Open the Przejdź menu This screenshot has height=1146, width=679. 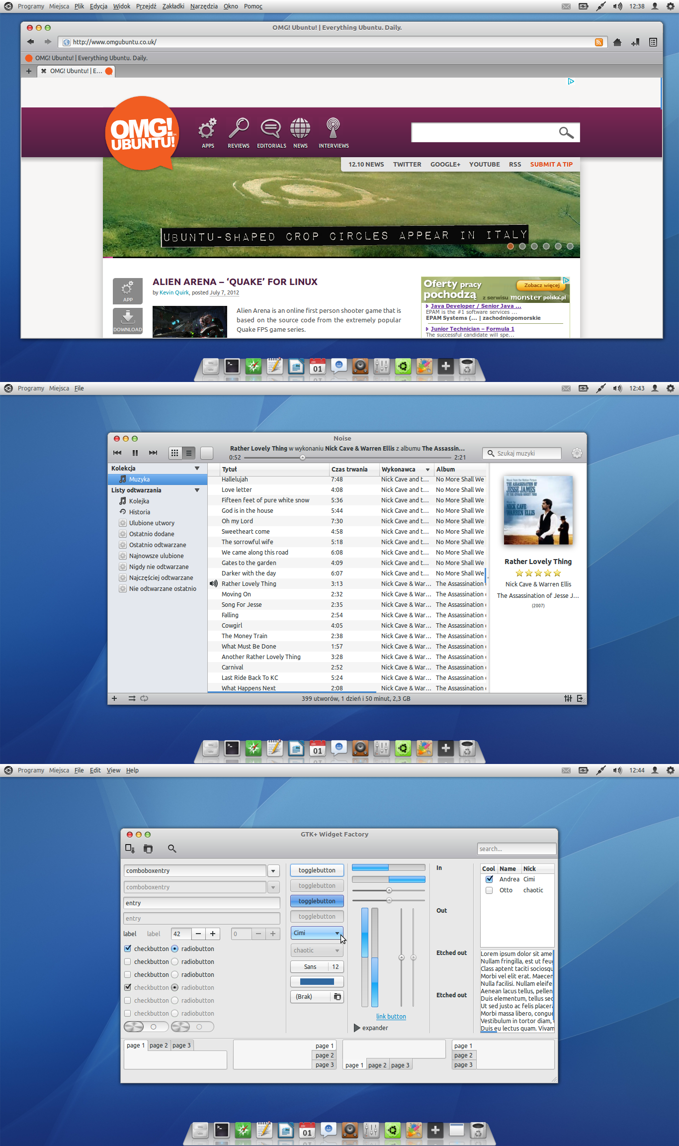click(146, 6)
